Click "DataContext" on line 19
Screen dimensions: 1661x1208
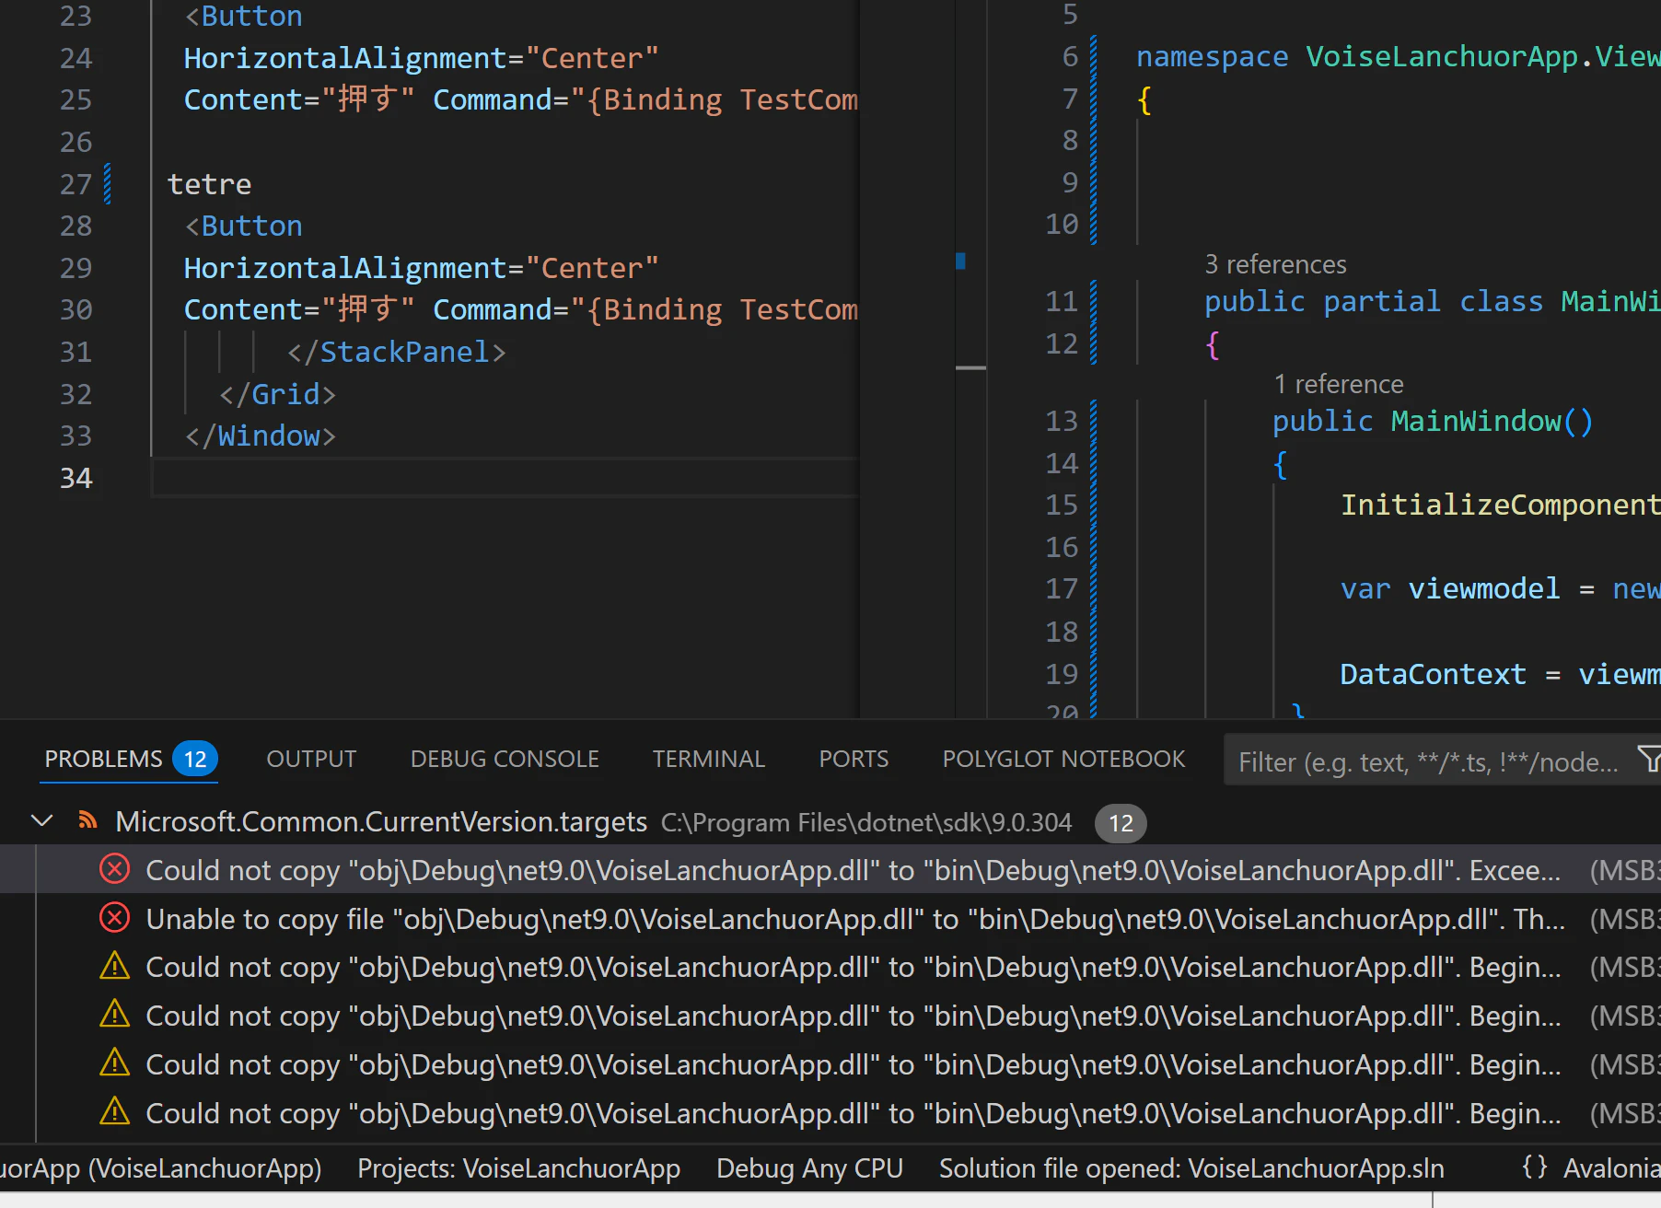click(1433, 674)
